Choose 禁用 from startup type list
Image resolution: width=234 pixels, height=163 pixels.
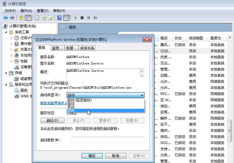click(105, 111)
